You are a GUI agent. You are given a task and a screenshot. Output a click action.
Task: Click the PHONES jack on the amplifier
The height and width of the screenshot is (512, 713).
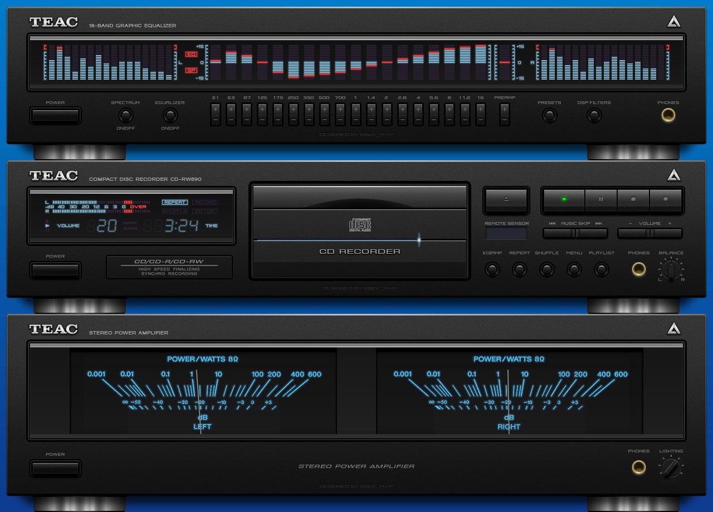coord(638,467)
